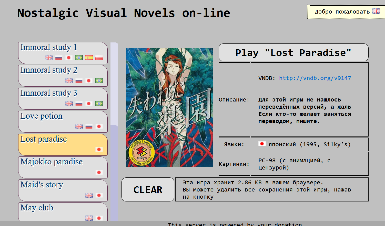Viewport: 385px width, 226px height.
Task: Select Japanese flag under Maid's story
Action: click(99, 195)
